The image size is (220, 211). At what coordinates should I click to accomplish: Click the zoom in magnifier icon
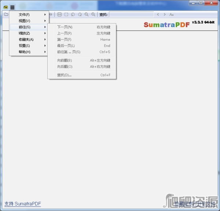pyautogui.click(x=93, y=15)
